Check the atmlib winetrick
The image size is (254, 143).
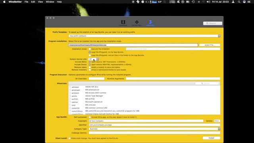[x=70, y=96]
